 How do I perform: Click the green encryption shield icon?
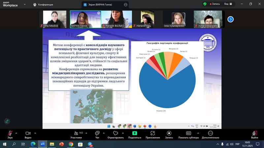pyautogui.click(x=205, y=4)
